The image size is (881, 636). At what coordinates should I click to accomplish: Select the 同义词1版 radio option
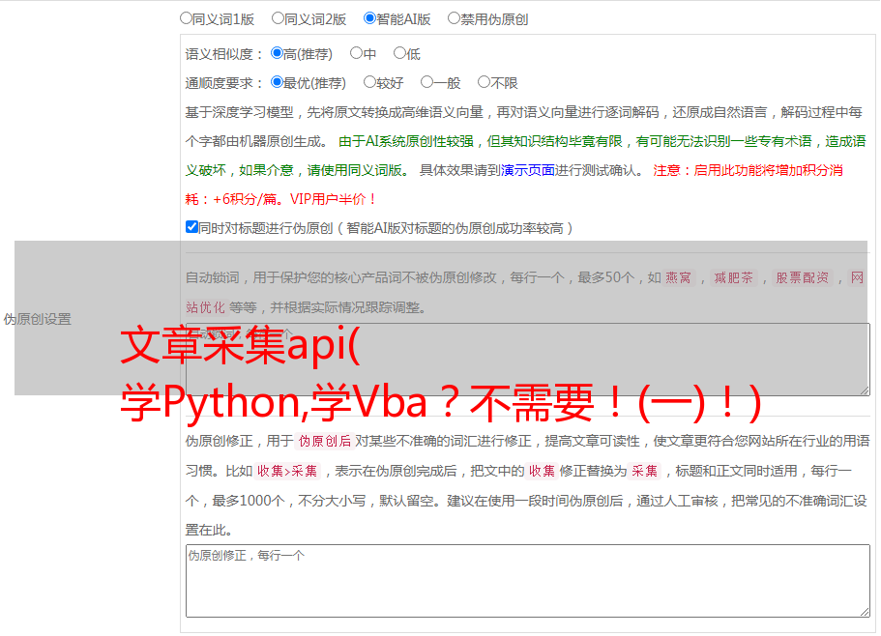point(186,18)
